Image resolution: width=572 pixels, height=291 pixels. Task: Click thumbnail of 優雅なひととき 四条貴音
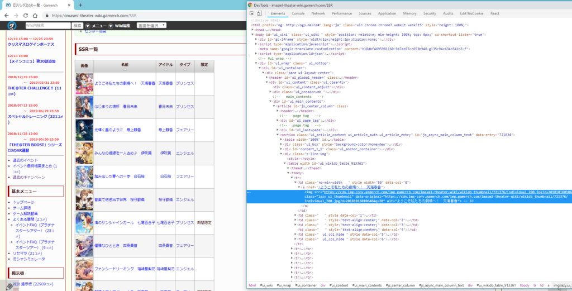tap(84, 246)
